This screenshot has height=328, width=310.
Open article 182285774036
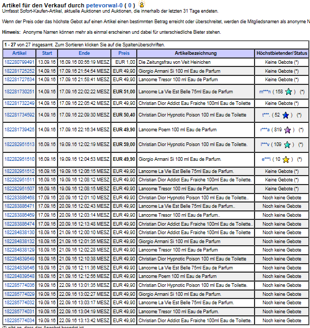[19, 285]
